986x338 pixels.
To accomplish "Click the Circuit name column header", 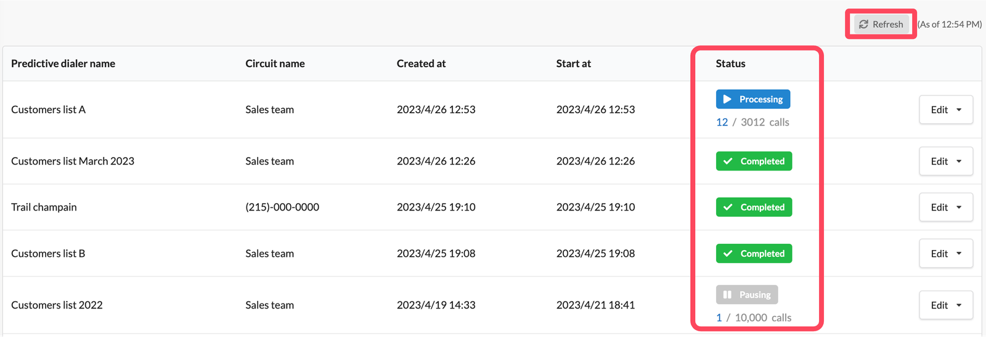I will (275, 63).
